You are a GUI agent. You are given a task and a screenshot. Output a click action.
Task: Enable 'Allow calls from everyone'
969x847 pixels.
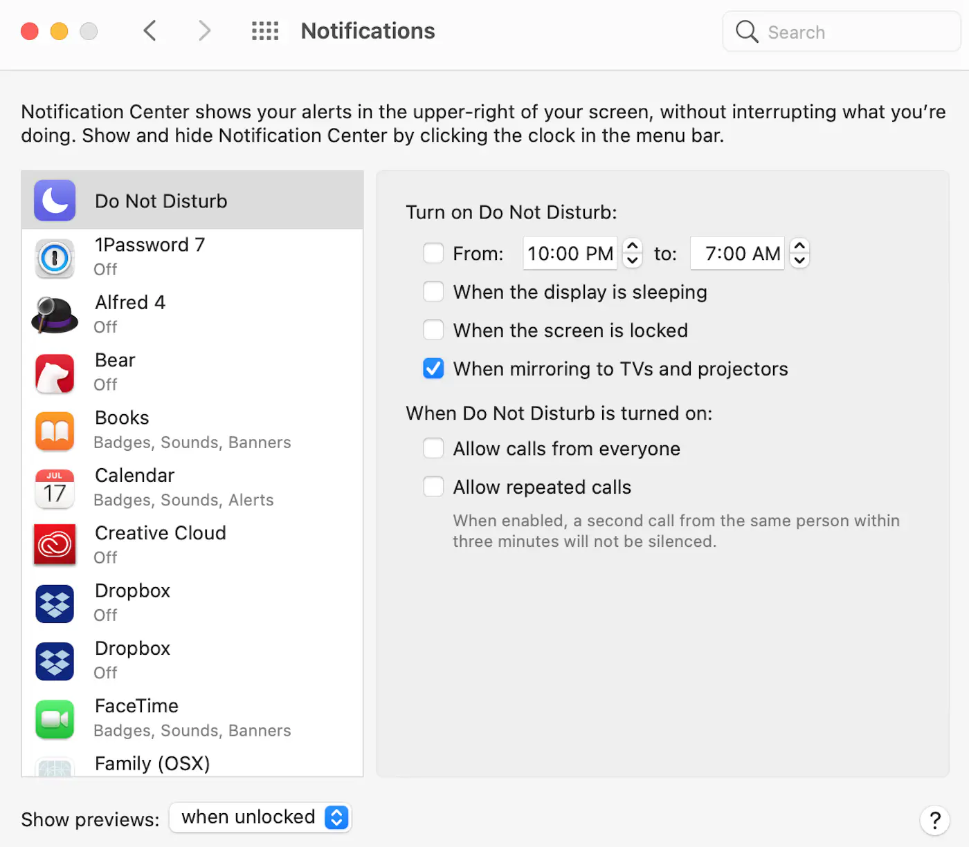coord(433,448)
